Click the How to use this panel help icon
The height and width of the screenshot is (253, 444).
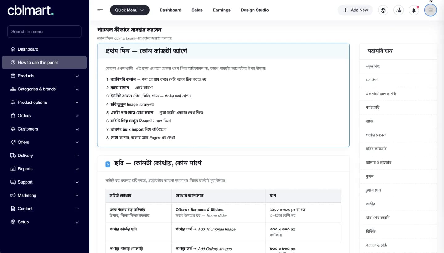pyautogui.click(x=13, y=62)
